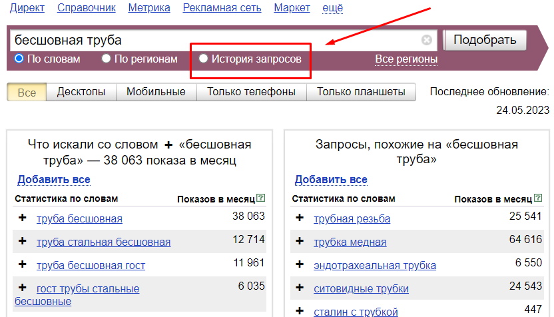
Task: Click 'Добавить все' in the similar queries panel
Action: (331, 180)
